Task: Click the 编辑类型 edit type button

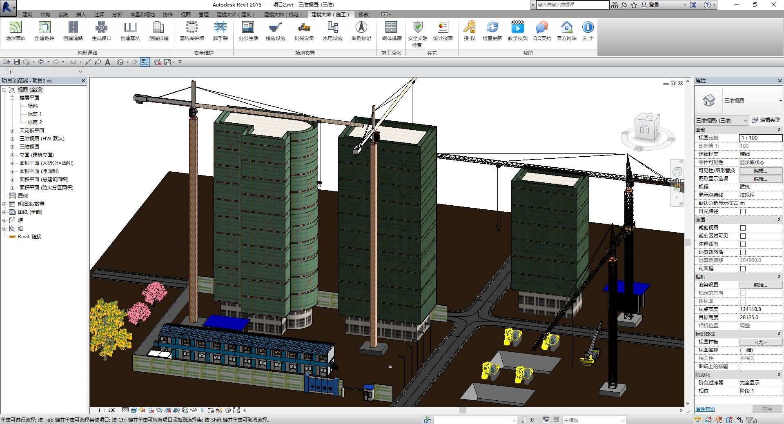Action: tap(766, 120)
